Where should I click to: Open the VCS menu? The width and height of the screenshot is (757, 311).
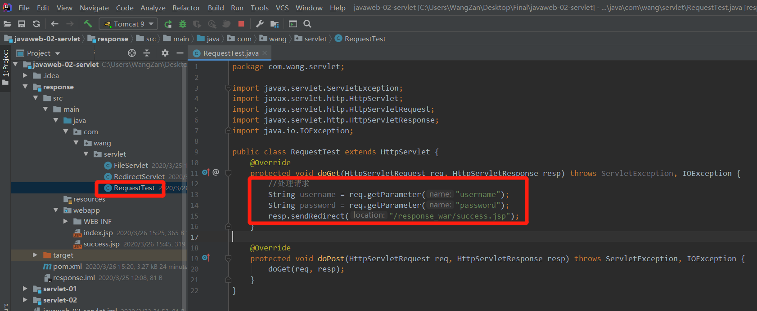pos(282,8)
